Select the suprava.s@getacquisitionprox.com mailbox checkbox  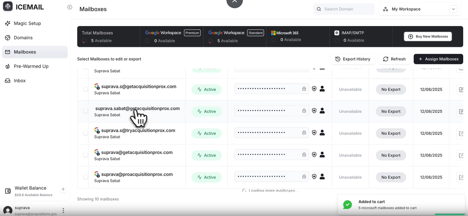tap(85, 89)
